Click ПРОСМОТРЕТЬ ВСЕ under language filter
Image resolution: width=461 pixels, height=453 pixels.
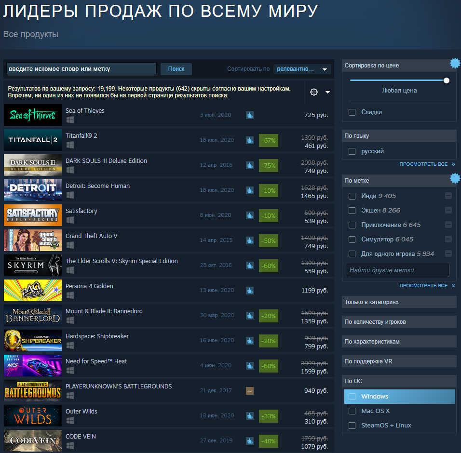pos(427,164)
